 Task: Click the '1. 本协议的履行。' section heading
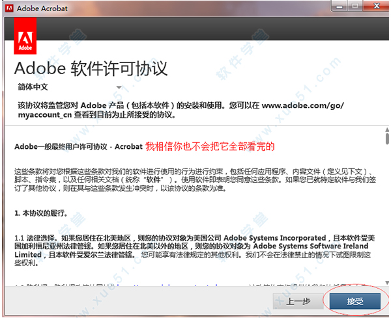coord(41,213)
